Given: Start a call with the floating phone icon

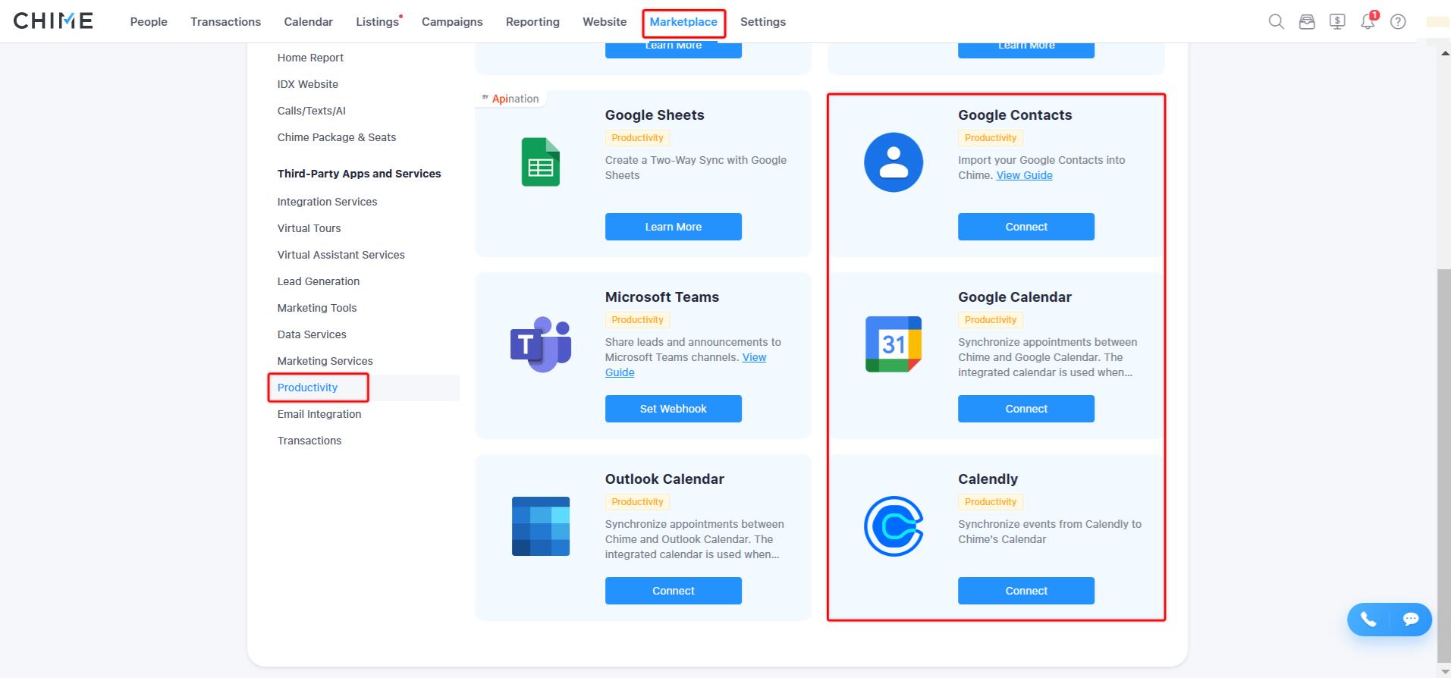Looking at the screenshot, I should coord(1368,620).
